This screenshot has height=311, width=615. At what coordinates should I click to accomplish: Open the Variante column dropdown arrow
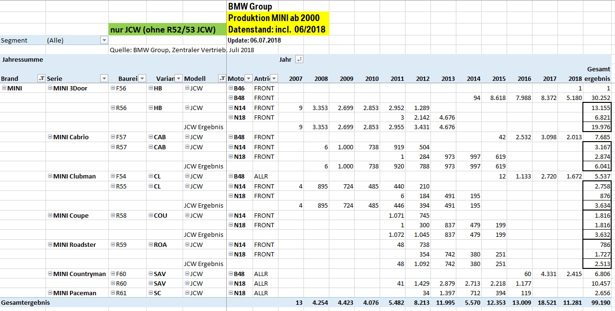[x=178, y=78]
